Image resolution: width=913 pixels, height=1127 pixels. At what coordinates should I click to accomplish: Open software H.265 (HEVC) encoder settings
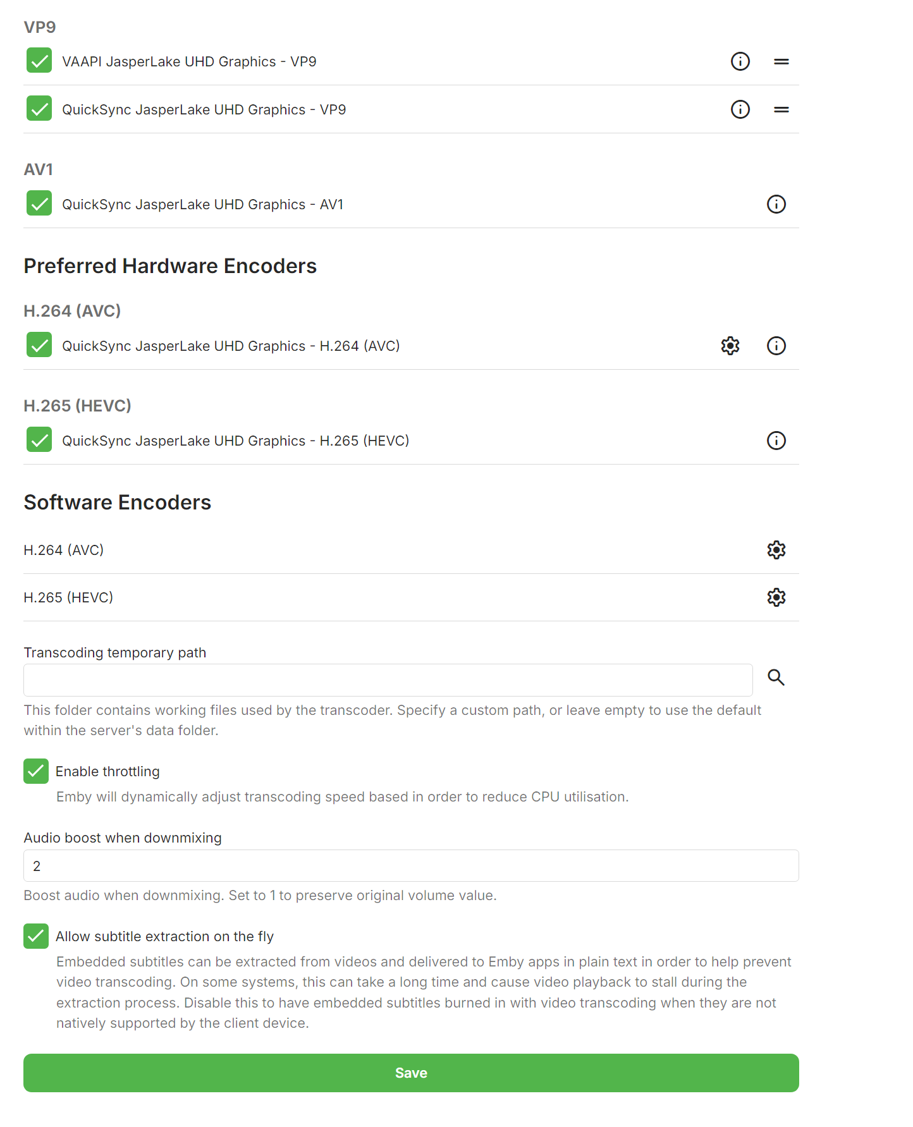point(776,597)
